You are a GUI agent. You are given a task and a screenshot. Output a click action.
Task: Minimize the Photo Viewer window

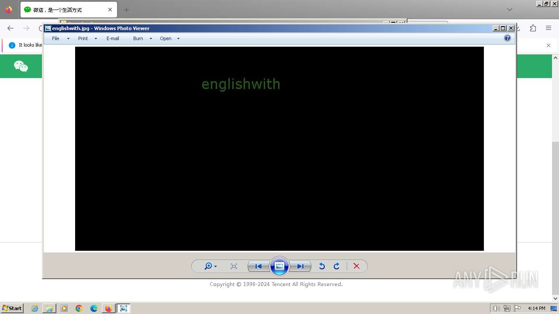pos(496,28)
